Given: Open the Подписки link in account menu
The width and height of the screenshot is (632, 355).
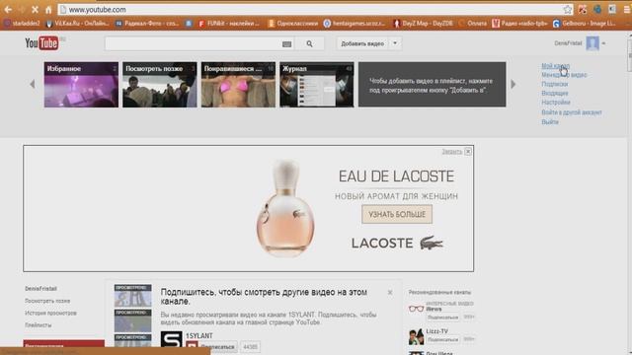Looking at the screenshot, I should [555, 84].
